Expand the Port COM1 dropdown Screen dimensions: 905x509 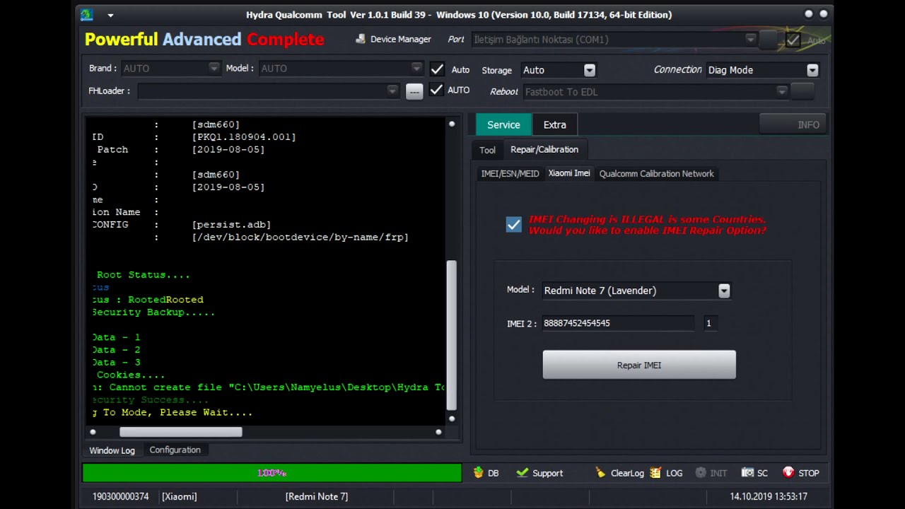coord(750,40)
